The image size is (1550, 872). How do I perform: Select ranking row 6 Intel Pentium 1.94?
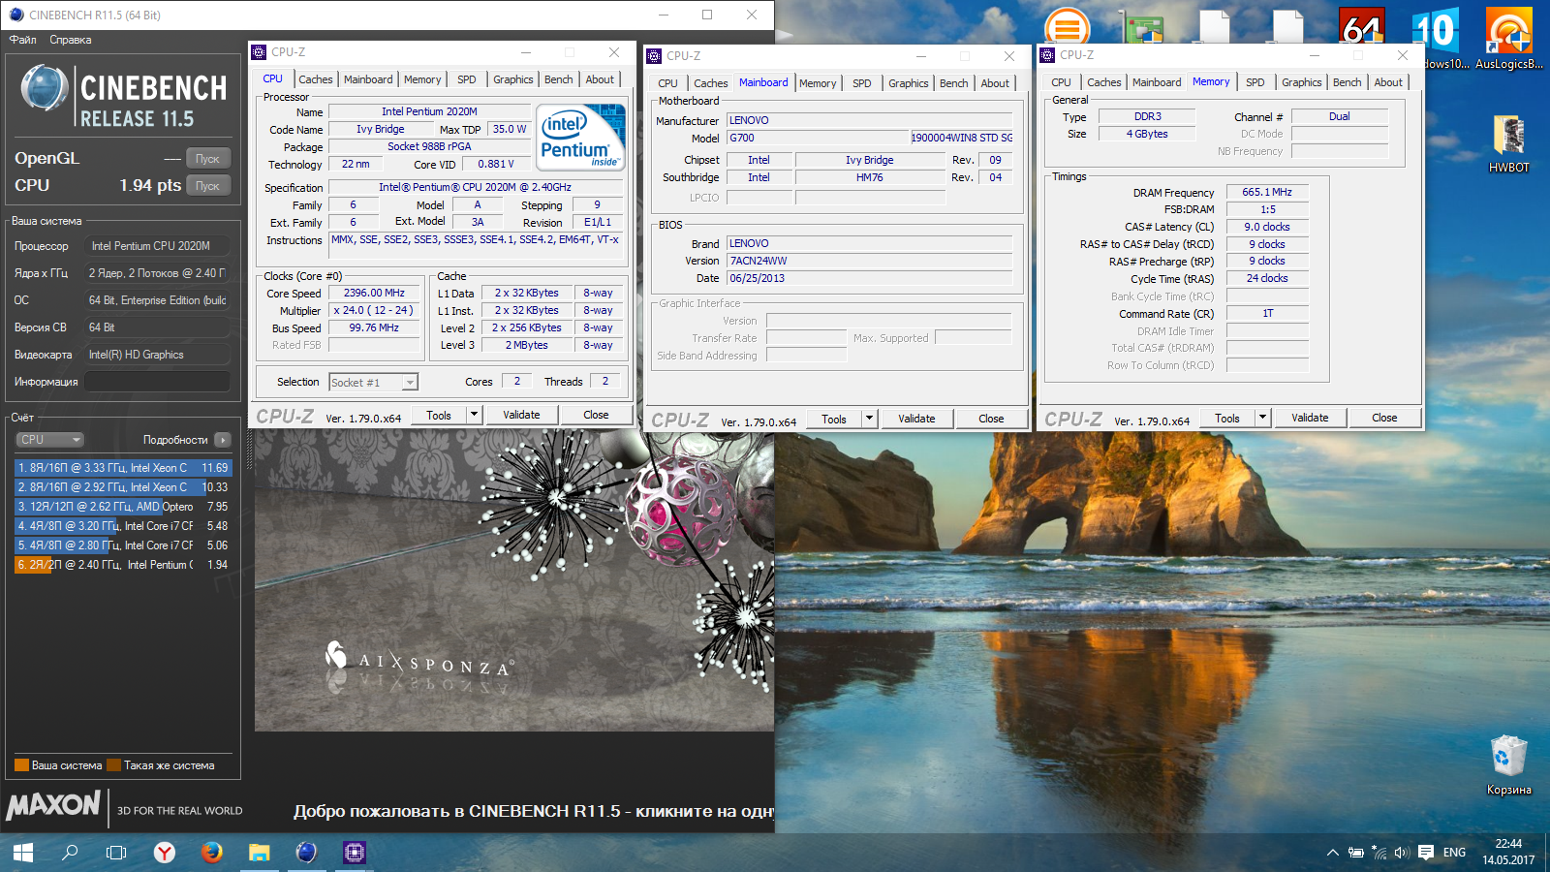tap(123, 565)
